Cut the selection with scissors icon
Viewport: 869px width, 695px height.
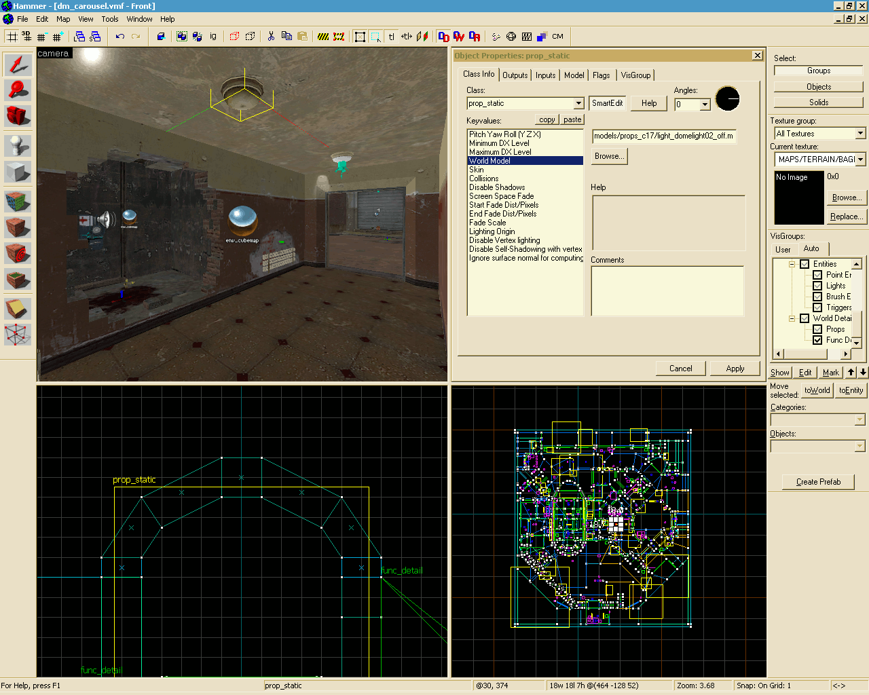click(271, 37)
